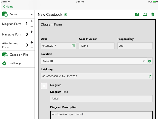This screenshot has width=159, height=119.
Task: Click the New Casebook heading
Action: (50, 14)
